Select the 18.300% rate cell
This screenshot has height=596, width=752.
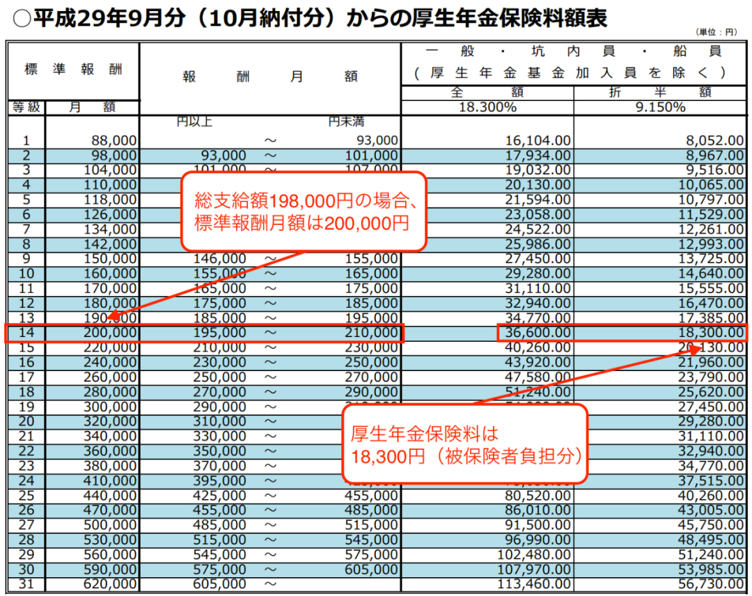[487, 107]
